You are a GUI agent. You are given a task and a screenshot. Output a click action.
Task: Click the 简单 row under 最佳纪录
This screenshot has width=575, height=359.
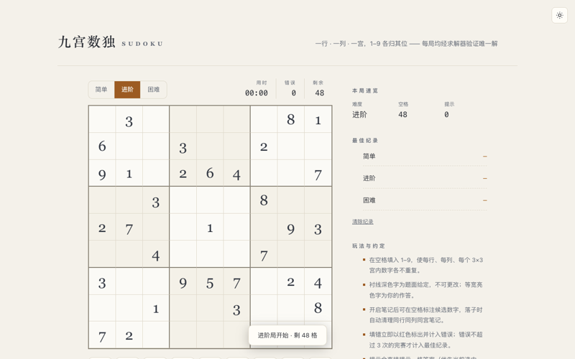coord(425,157)
